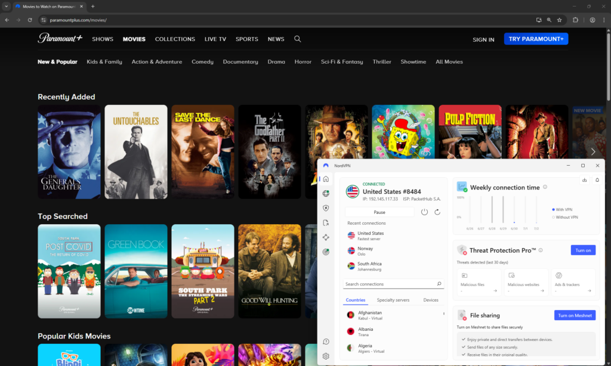
Task: Select the Specialty servers tab
Action: 393,300
